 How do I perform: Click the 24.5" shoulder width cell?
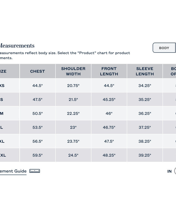(x=73, y=155)
